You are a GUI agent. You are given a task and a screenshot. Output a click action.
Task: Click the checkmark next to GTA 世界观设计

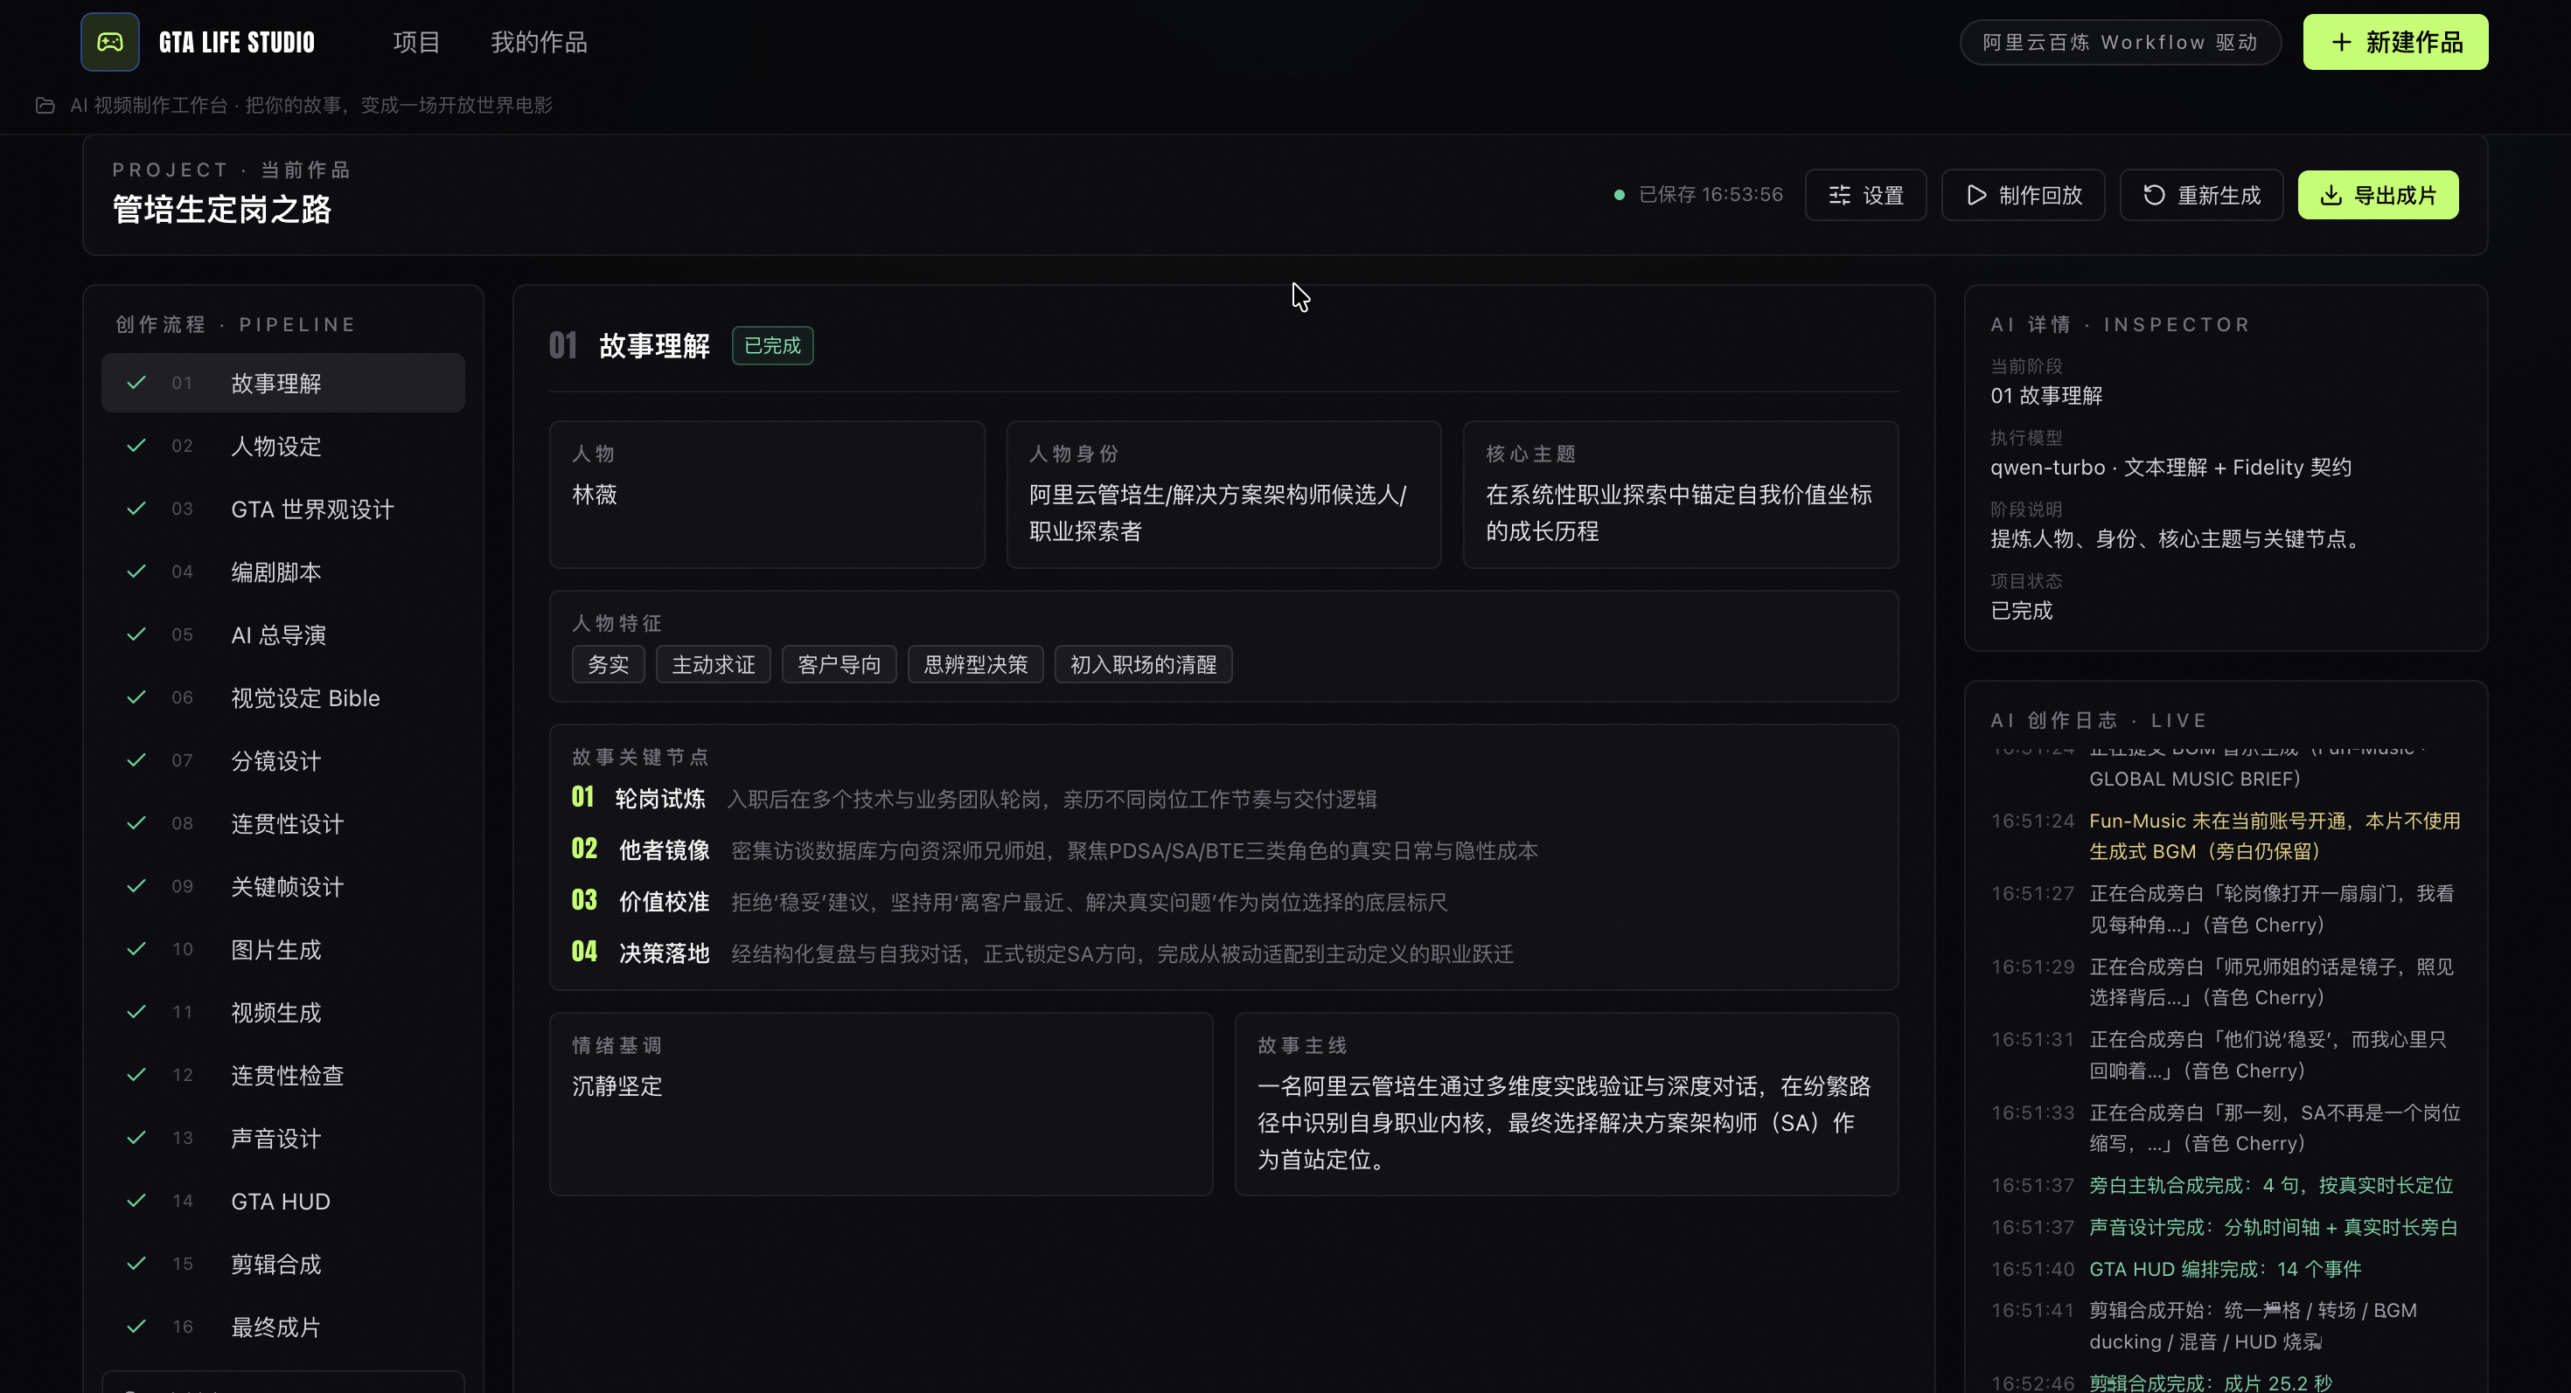point(136,509)
